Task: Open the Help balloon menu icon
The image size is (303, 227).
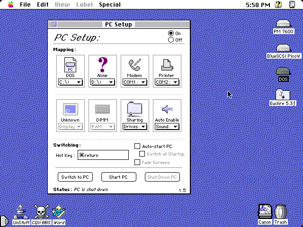Action: pos(278,4)
